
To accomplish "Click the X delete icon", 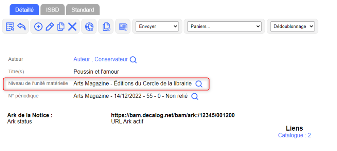I will tap(72, 26).
